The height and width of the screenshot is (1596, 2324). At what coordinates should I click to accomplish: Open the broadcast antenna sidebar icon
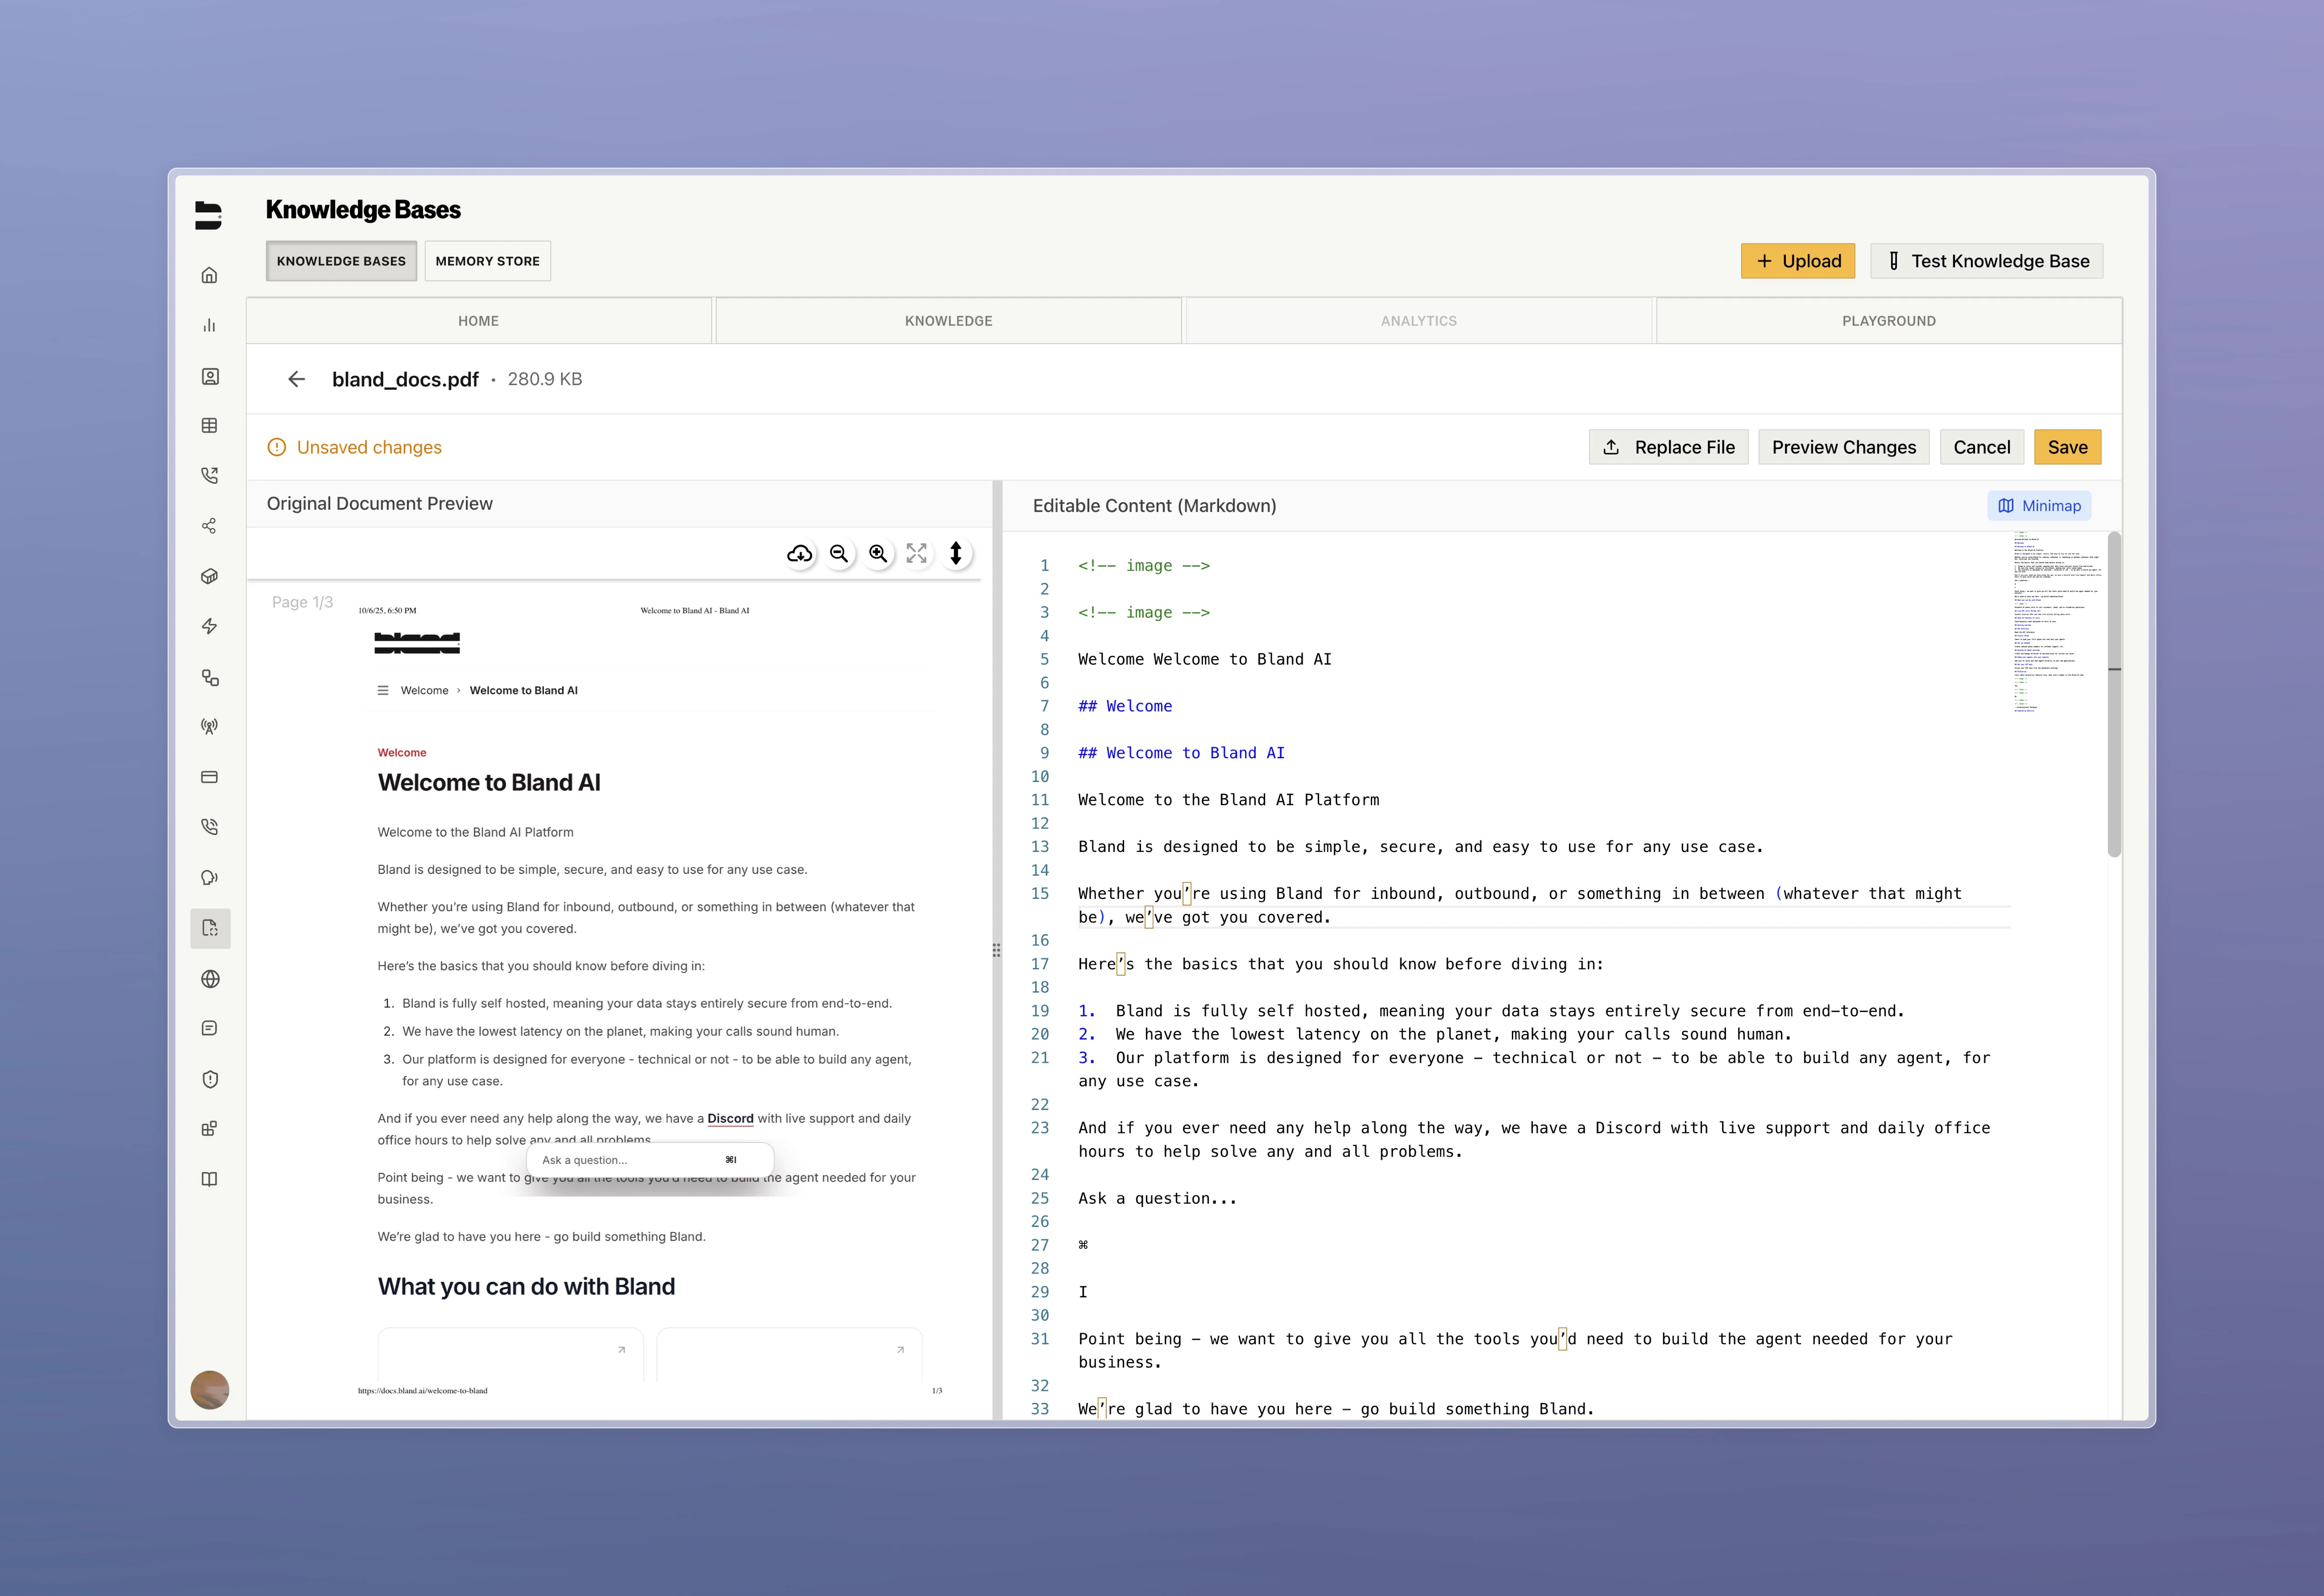pos(209,727)
